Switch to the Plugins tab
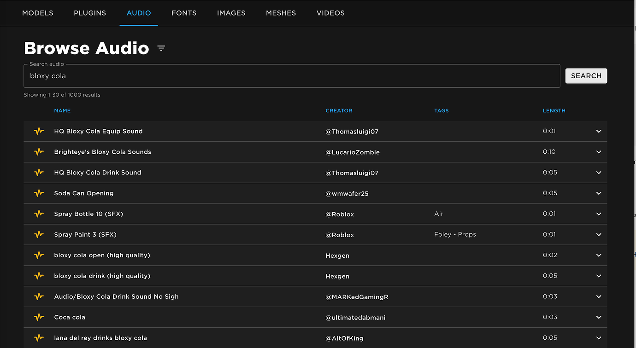 pyautogui.click(x=90, y=13)
